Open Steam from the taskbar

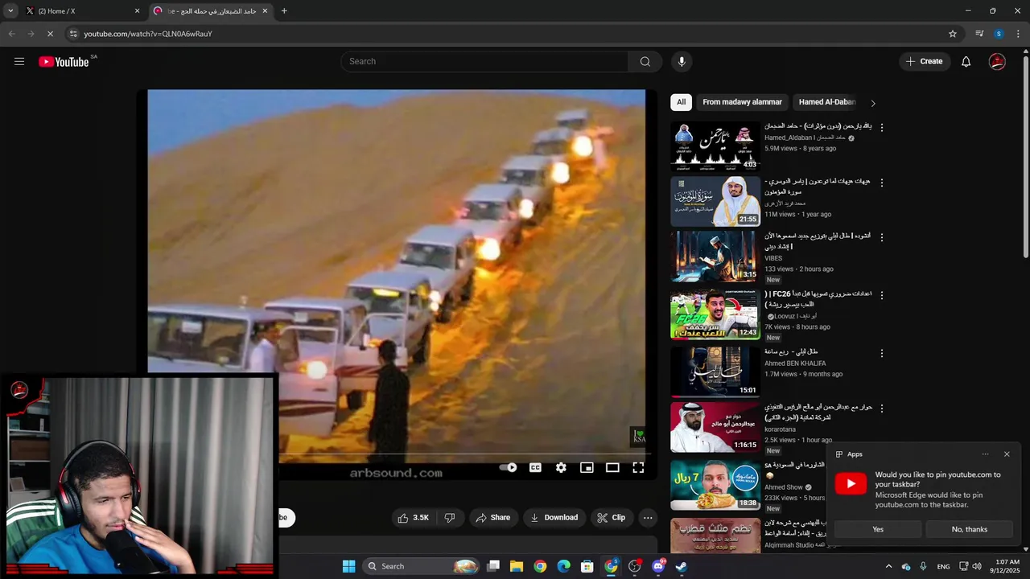tap(681, 566)
